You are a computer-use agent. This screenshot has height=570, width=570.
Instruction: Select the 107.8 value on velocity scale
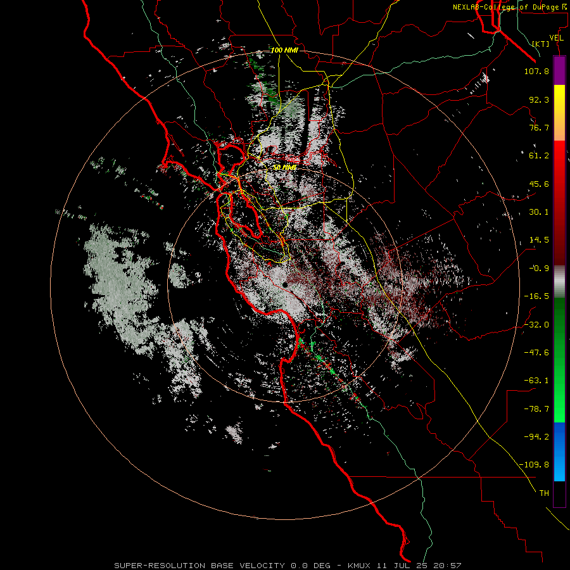click(536, 71)
